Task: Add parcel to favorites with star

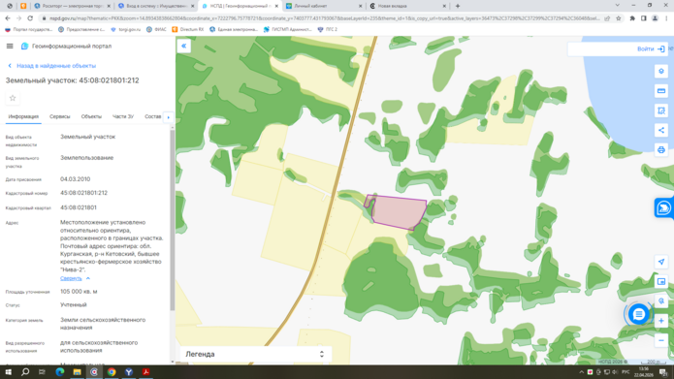Action: coord(13,99)
